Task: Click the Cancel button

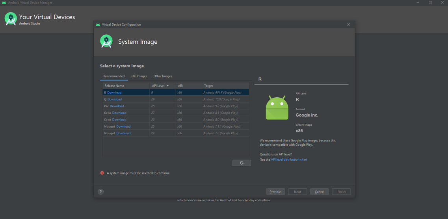Action: (320, 191)
